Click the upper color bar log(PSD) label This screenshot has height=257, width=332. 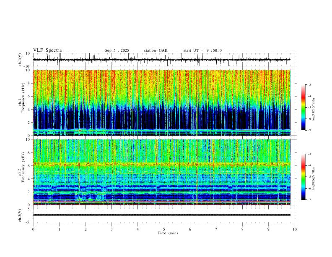314,110
